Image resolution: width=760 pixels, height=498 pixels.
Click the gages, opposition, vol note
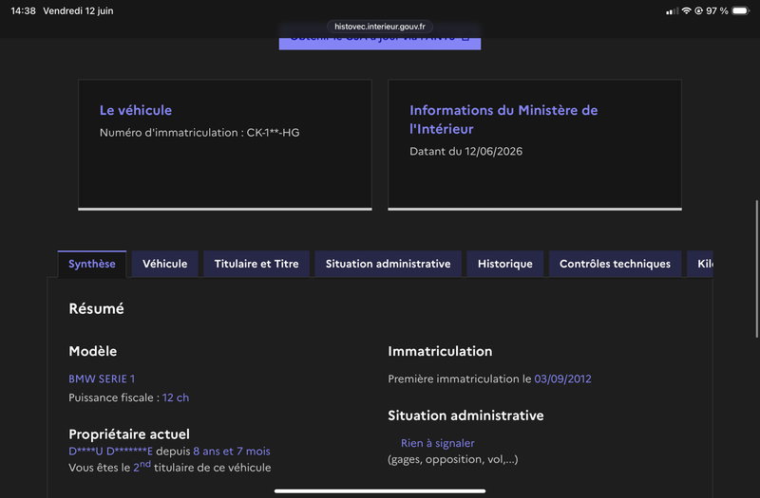(453, 459)
